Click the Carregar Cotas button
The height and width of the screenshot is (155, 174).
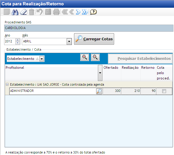(94, 39)
